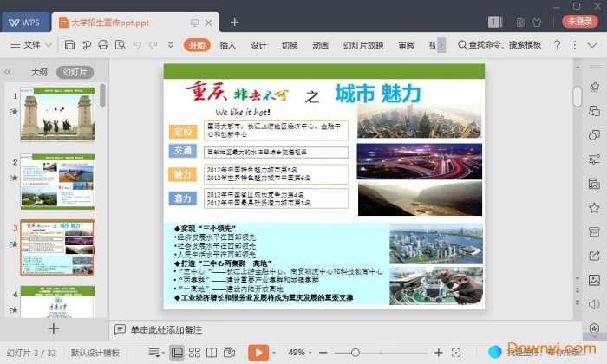Click the zoom slider handle
Viewport: 607px width, 364px height.
355,353
